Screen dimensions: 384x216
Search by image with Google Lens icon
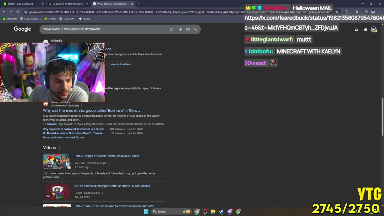pyautogui.click(x=188, y=29)
